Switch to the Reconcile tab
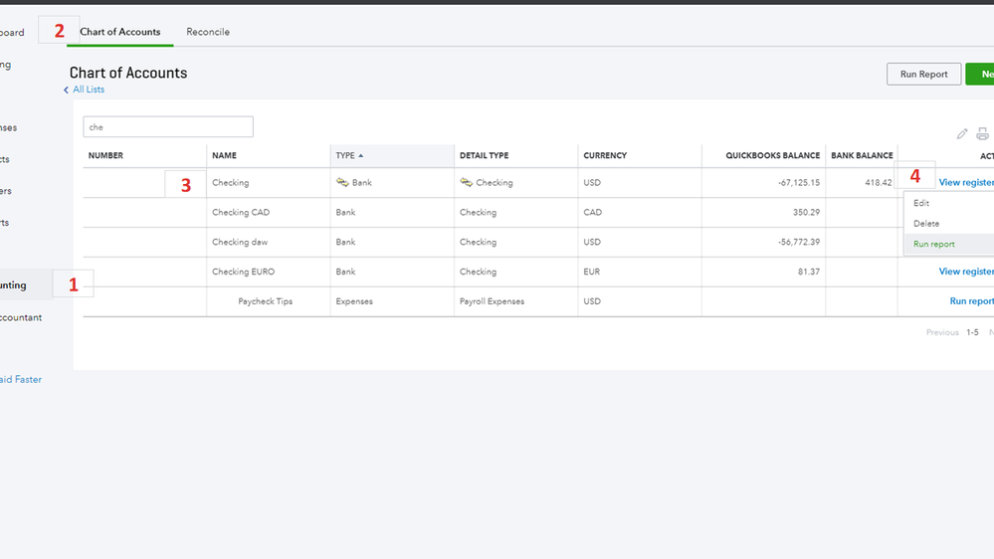Image resolution: width=994 pixels, height=559 pixels. 208,32
